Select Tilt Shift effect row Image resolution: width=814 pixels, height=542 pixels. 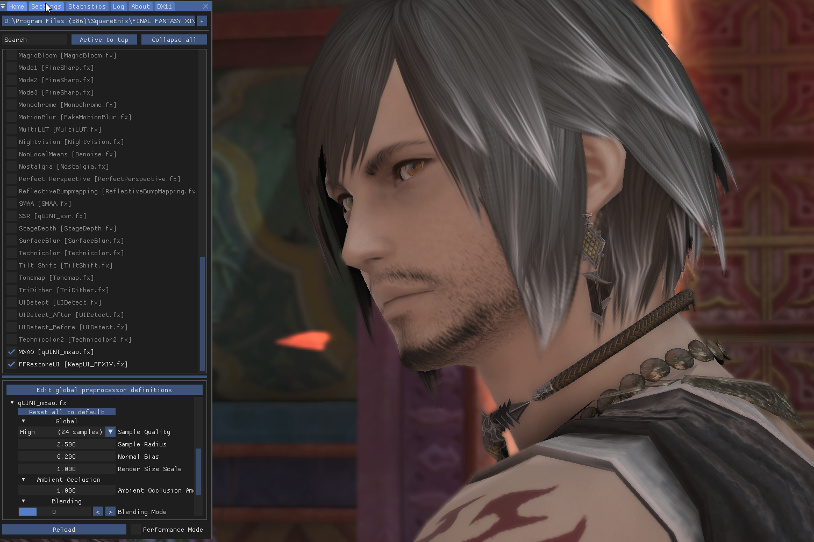(x=66, y=265)
